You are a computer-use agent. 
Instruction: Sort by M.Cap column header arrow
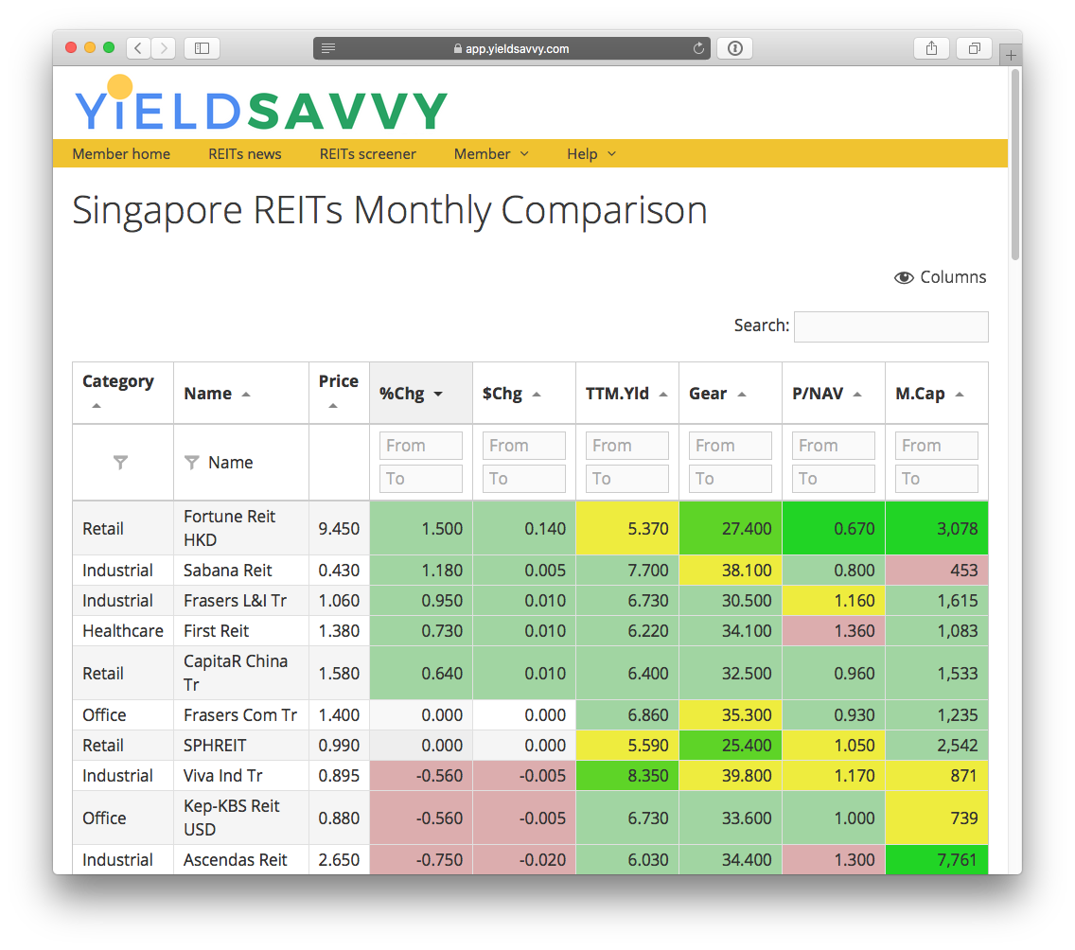tap(960, 394)
